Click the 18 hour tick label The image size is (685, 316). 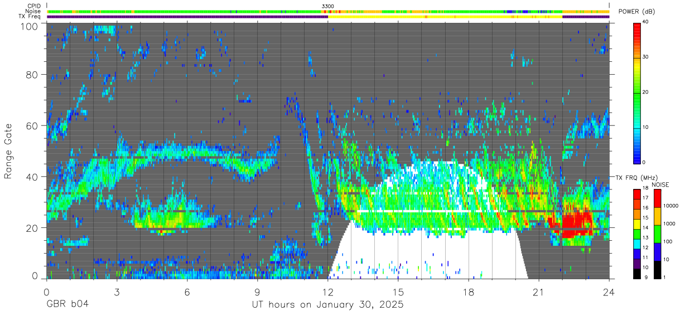[469, 291]
